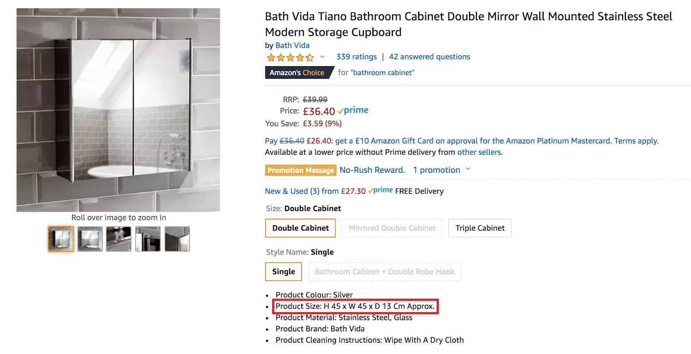Screen dimensions: 691x354
Task: Visit the Bath Vida brand page
Action: point(292,45)
